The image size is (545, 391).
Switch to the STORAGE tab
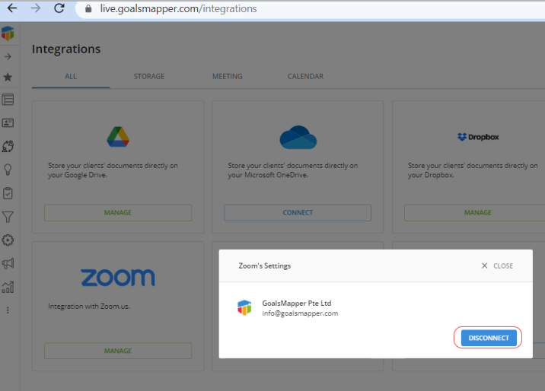[149, 76]
